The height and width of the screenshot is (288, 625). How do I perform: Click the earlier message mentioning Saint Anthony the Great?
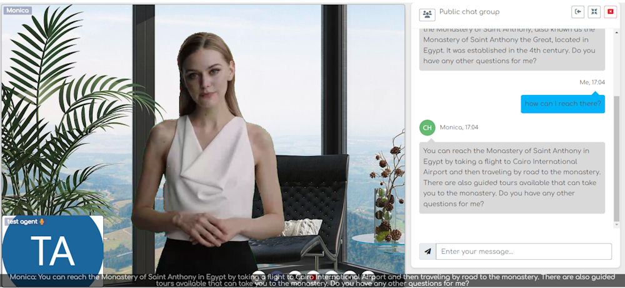[x=512, y=50]
